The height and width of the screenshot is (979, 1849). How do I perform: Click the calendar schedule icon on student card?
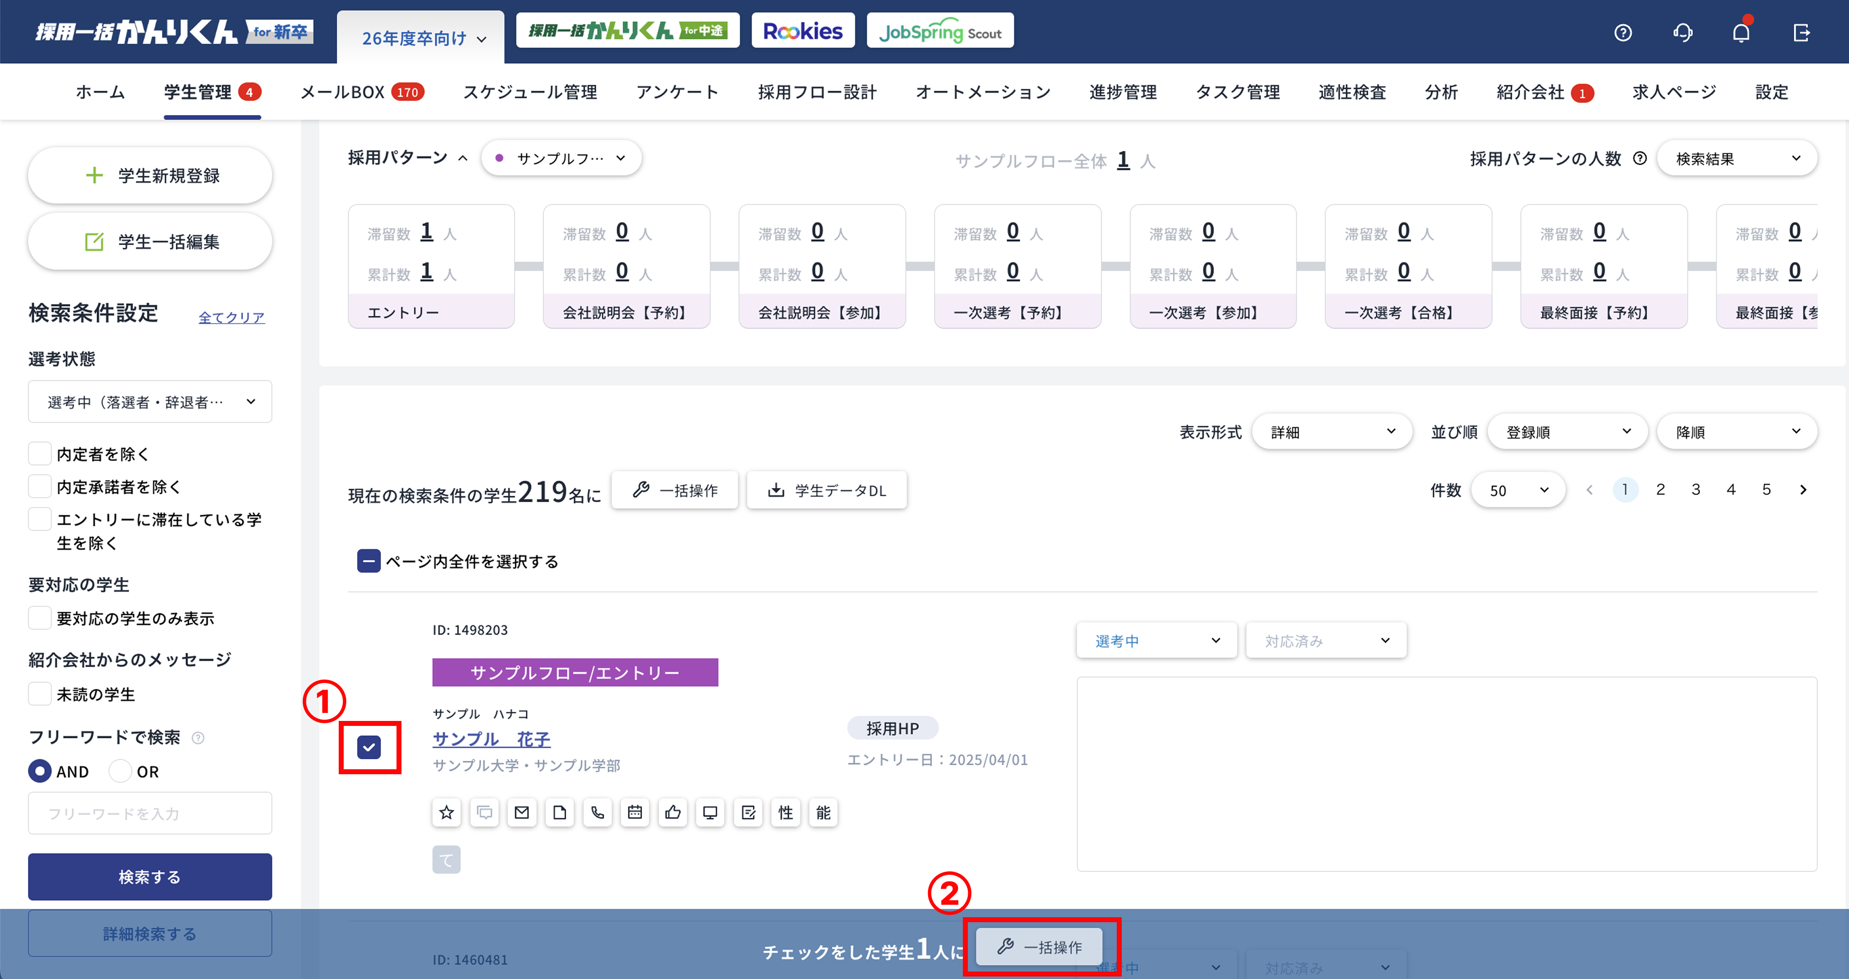pyautogui.click(x=635, y=812)
